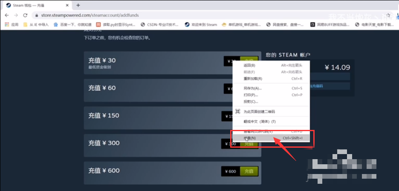Open the 单机游戏 bookmark

pos(241,25)
